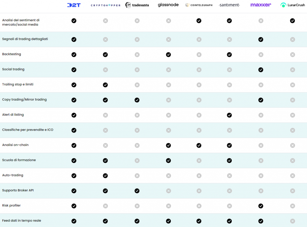Click maxxer grey cross in Auto-trading row
307x227 pixels.
(x=261, y=176)
